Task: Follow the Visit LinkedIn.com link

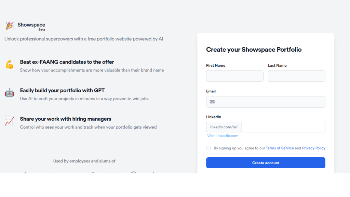Action: (x=223, y=136)
